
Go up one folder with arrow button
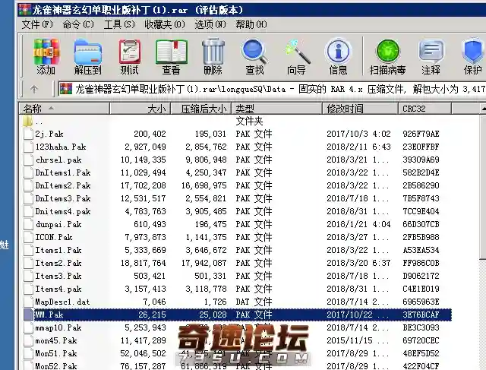coord(34,90)
